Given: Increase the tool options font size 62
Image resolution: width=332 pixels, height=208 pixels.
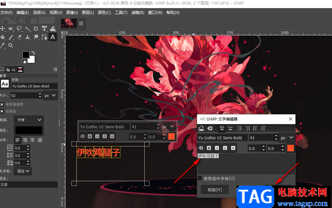Looking at the screenshot, I should [x=40, y=94].
